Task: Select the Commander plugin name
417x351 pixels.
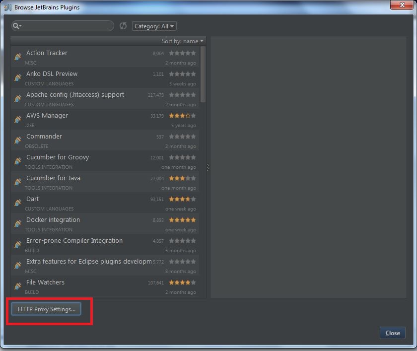Action: [x=44, y=136]
